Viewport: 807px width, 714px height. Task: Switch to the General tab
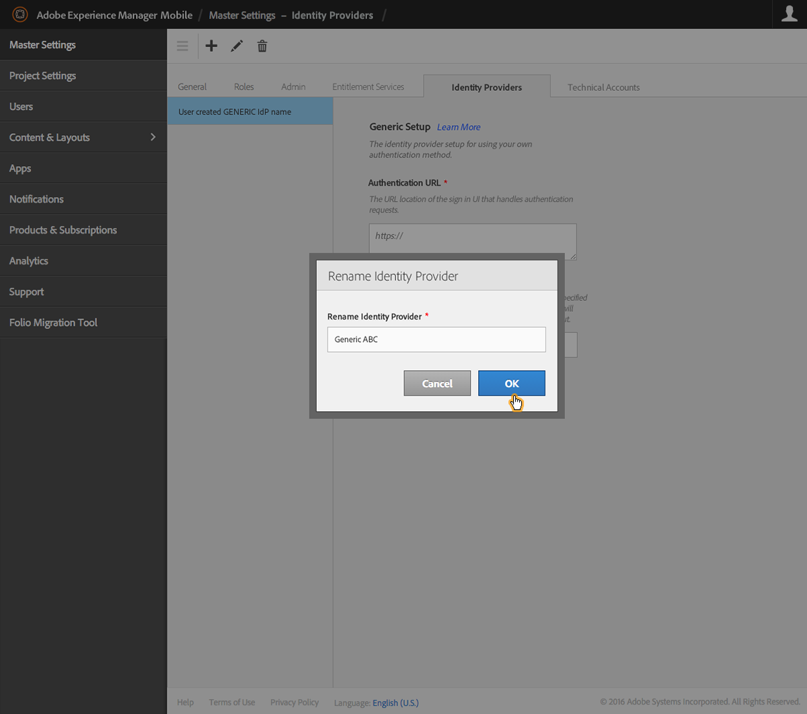192,87
